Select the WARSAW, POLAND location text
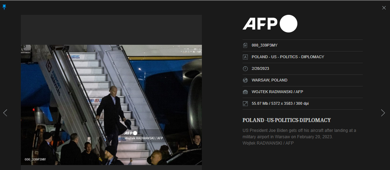This screenshot has width=390, height=170. 269,80
